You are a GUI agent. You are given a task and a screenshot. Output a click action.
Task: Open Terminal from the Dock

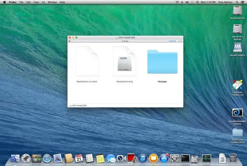[185, 158]
